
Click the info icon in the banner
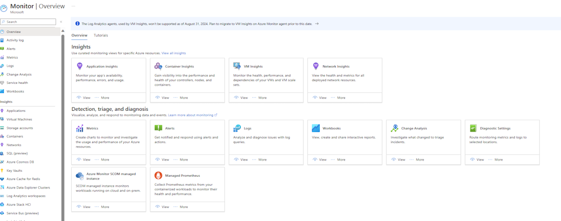click(x=77, y=23)
